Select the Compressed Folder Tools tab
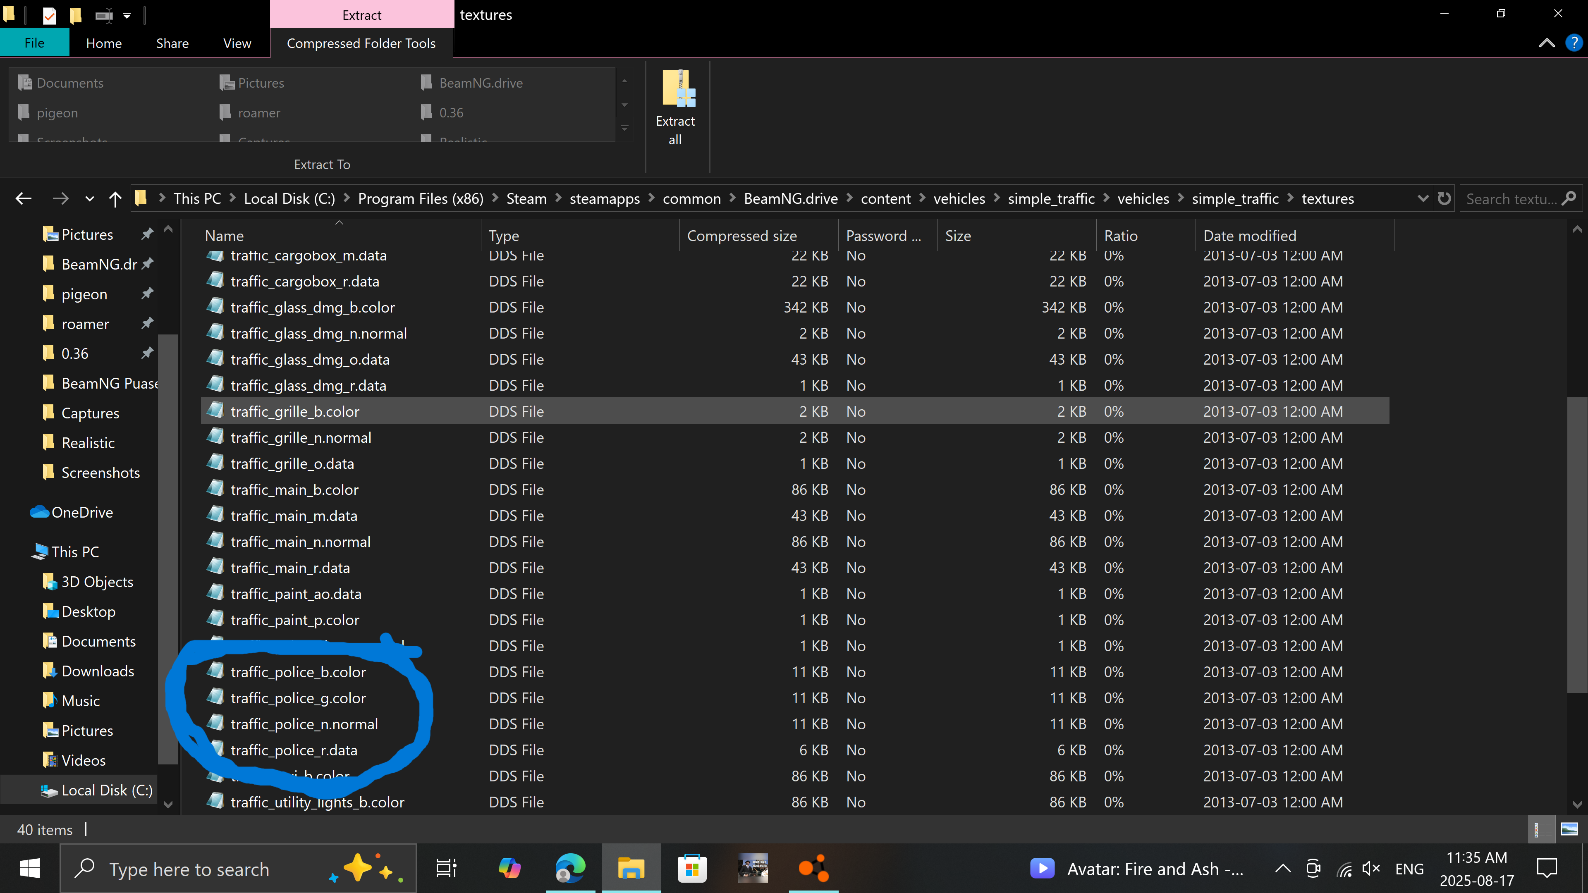This screenshot has width=1588, height=893. click(361, 43)
